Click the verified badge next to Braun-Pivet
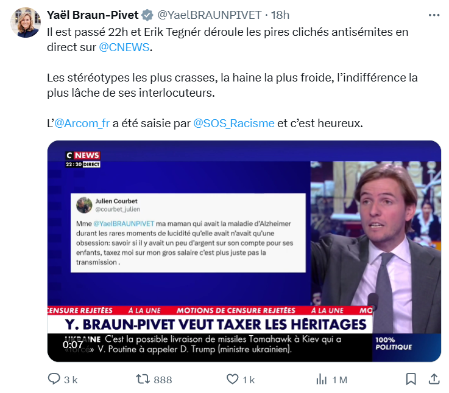This screenshot has height=393, width=449. [147, 15]
